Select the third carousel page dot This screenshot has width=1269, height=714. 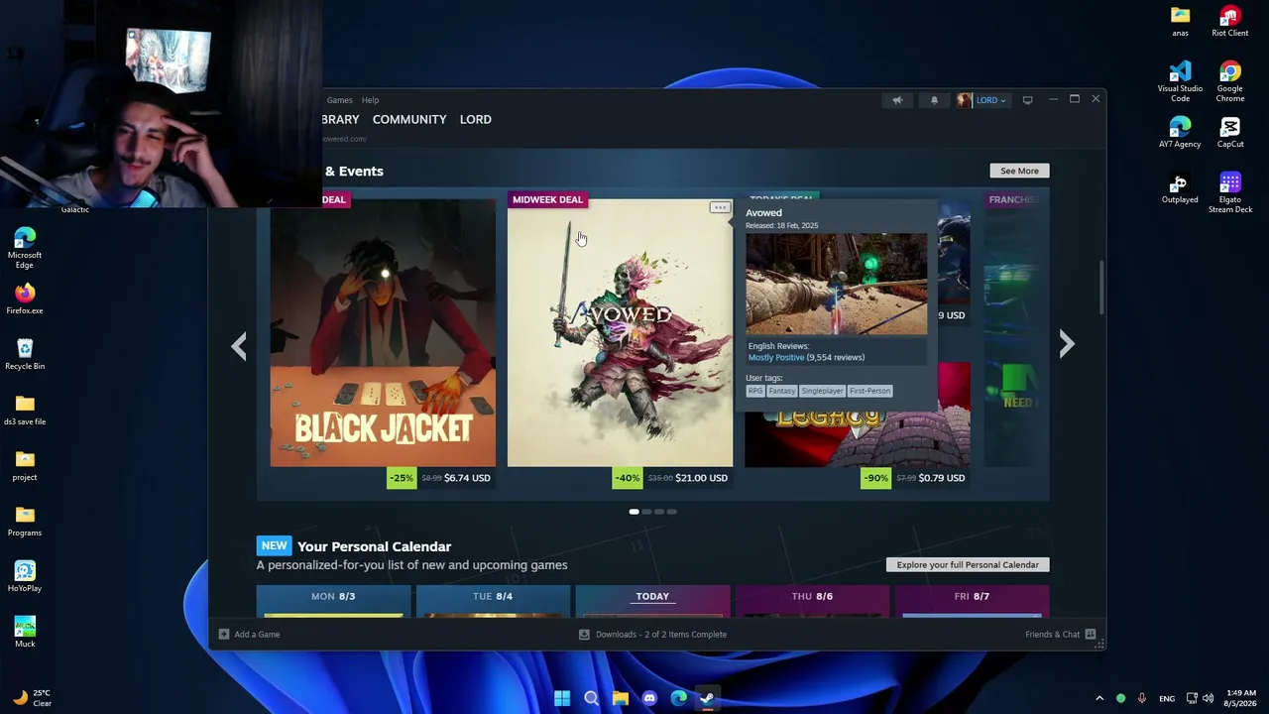659,512
